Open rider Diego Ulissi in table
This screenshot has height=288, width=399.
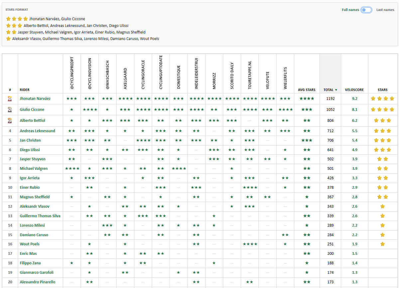[x=30, y=150]
